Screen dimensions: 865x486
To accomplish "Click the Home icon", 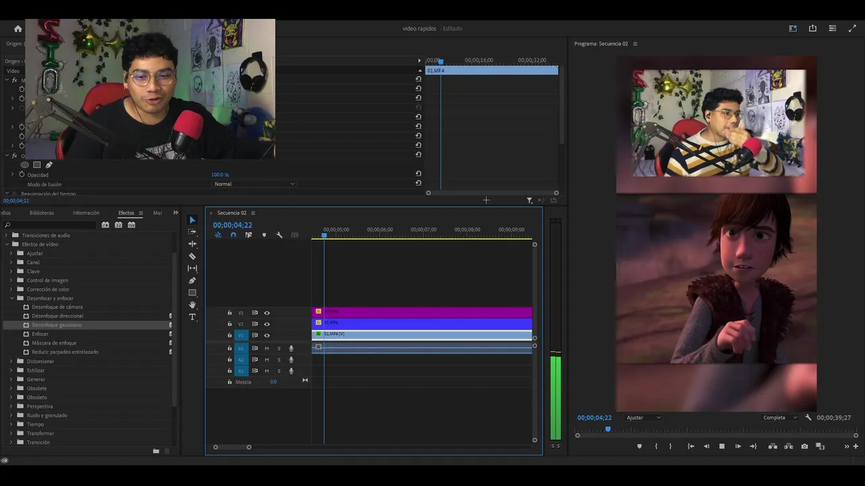I will (x=18, y=28).
